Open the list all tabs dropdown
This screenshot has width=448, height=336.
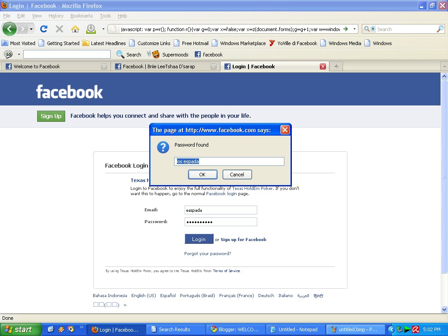pyautogui.click(x=444, y=66)
